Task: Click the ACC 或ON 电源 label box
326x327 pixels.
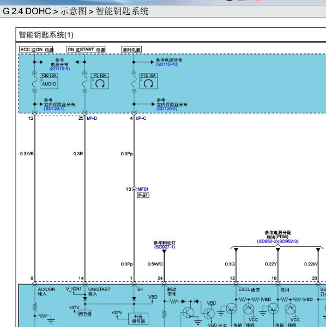Action: click(36, 50)
